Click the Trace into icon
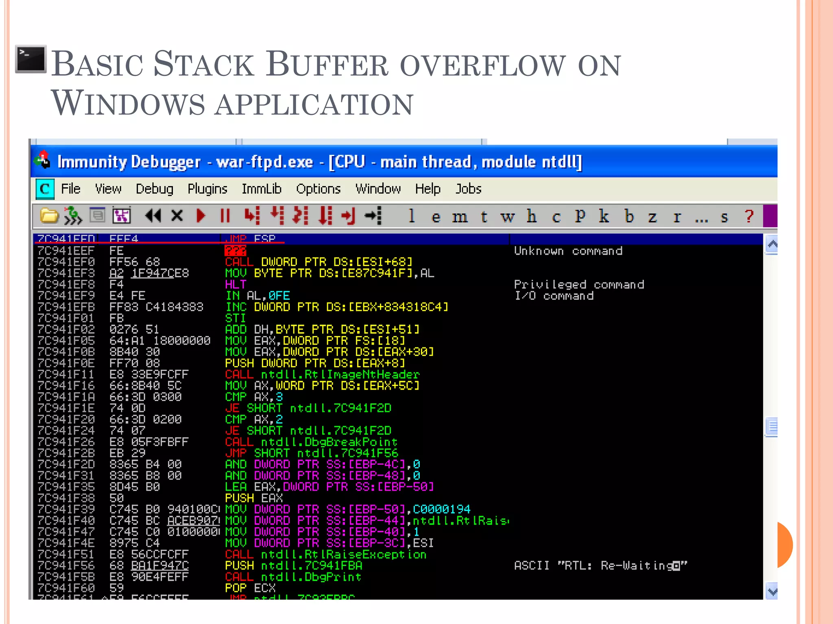The height and width of the screenshot is (624, 833). 301,216
